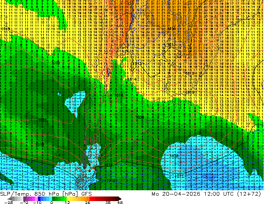Click the legend scale value '12'
Screen dimensions: 264x204
[67, 202]
